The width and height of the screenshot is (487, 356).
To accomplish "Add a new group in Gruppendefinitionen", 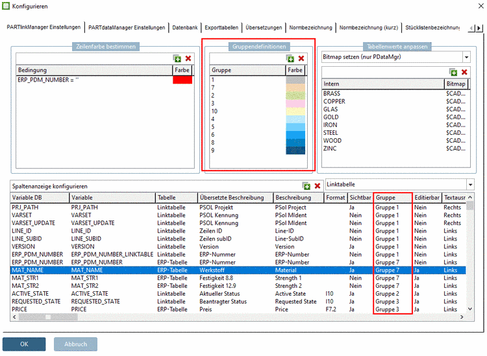I will pyautogui.click(x=290, y=58).
